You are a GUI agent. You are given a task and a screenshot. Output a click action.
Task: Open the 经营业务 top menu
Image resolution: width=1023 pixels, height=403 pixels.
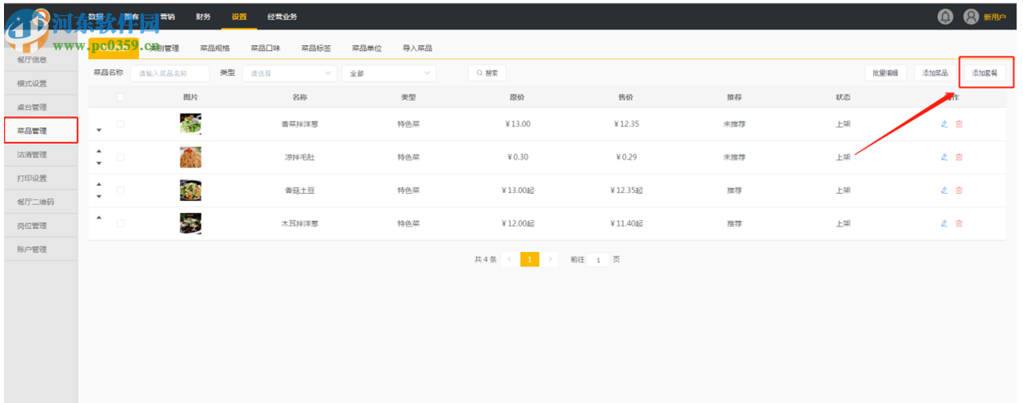click(283, 17)
